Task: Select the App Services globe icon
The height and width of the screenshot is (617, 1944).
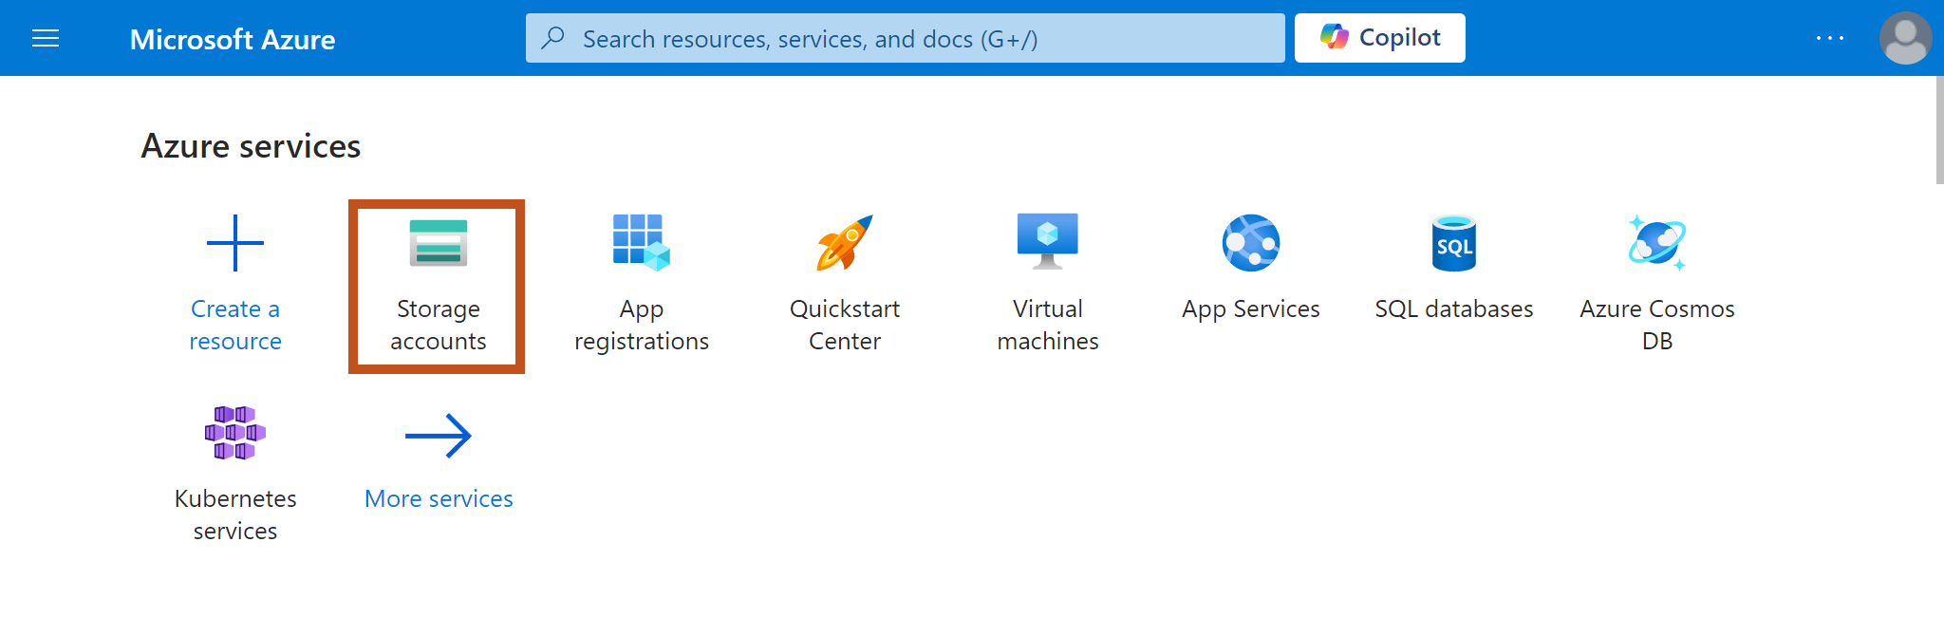Action: pyautogui.click(x=1250, y=243)
